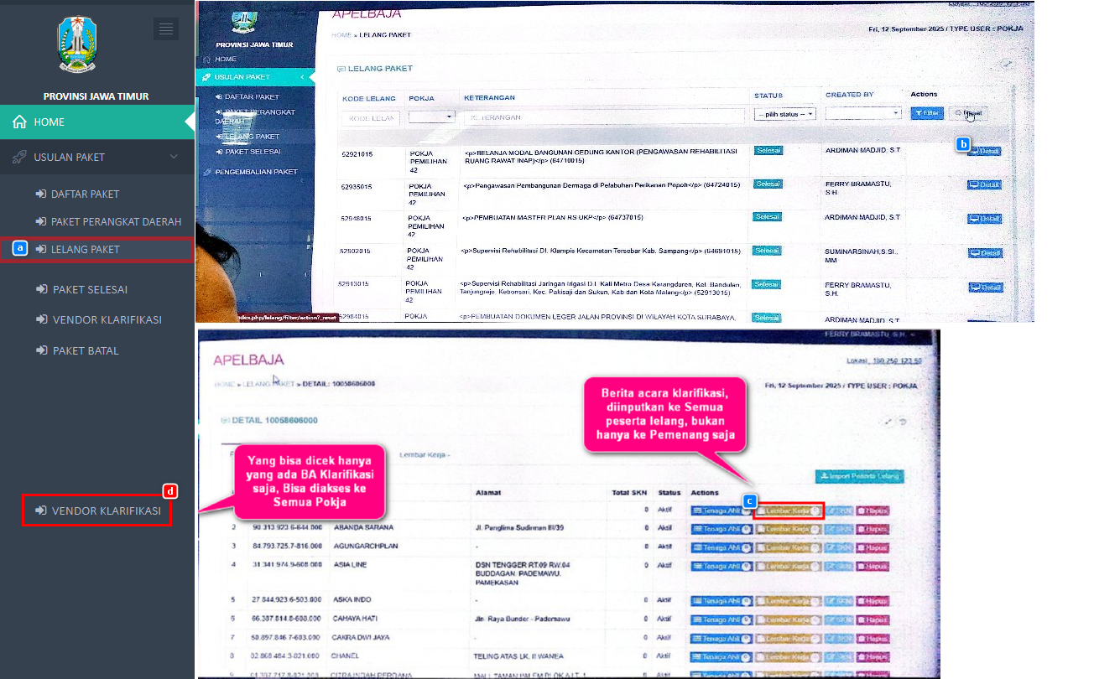Image resolution: width=1120 pixels, height=679 pixels.
Task: Select LELANG PAKET in the main dark sidebar
Action: (x=78, y=250)
